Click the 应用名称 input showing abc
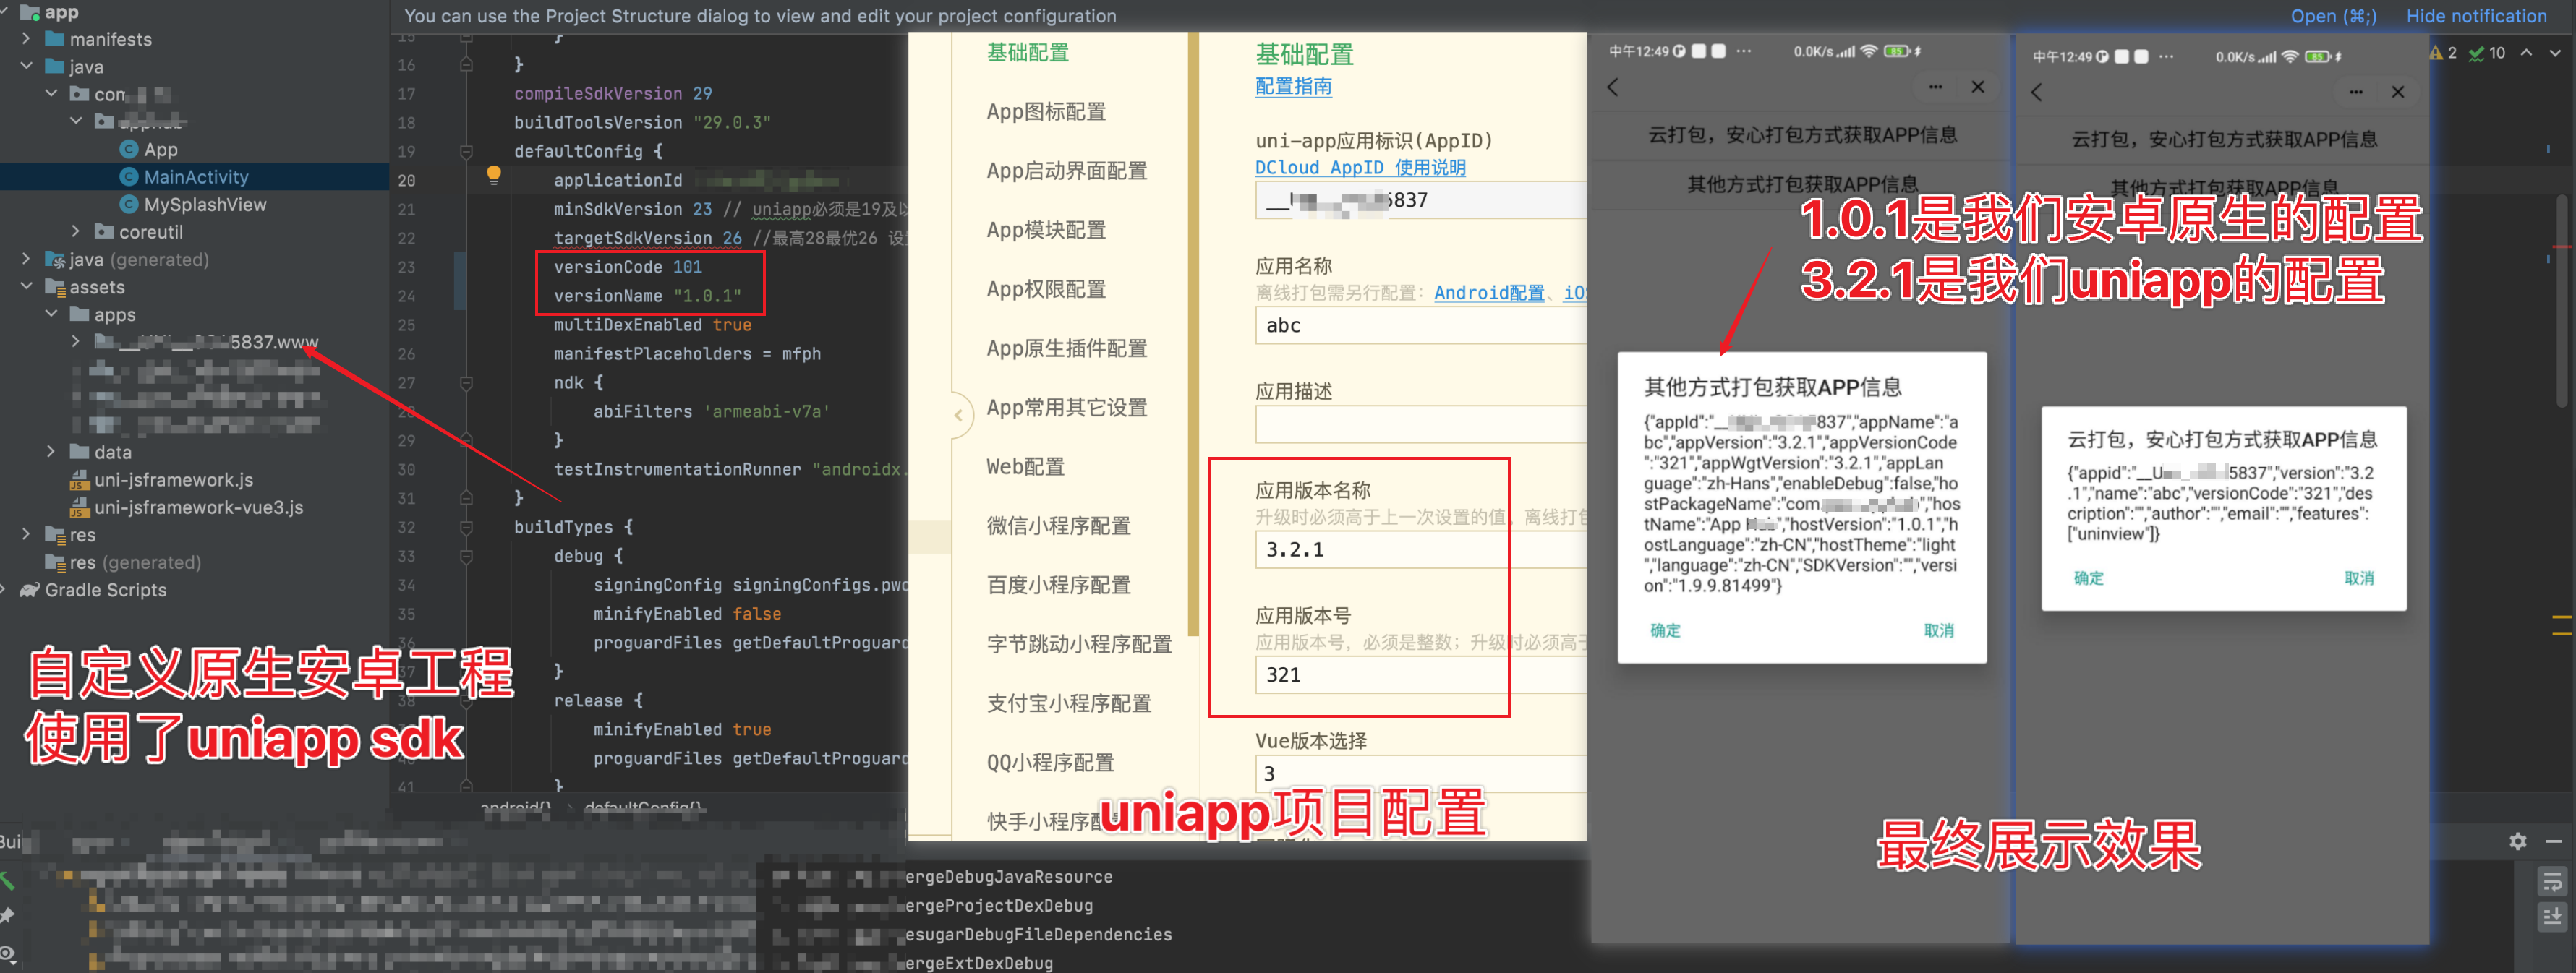Viewport: 2576px width, 973px height. point(1420,324)
